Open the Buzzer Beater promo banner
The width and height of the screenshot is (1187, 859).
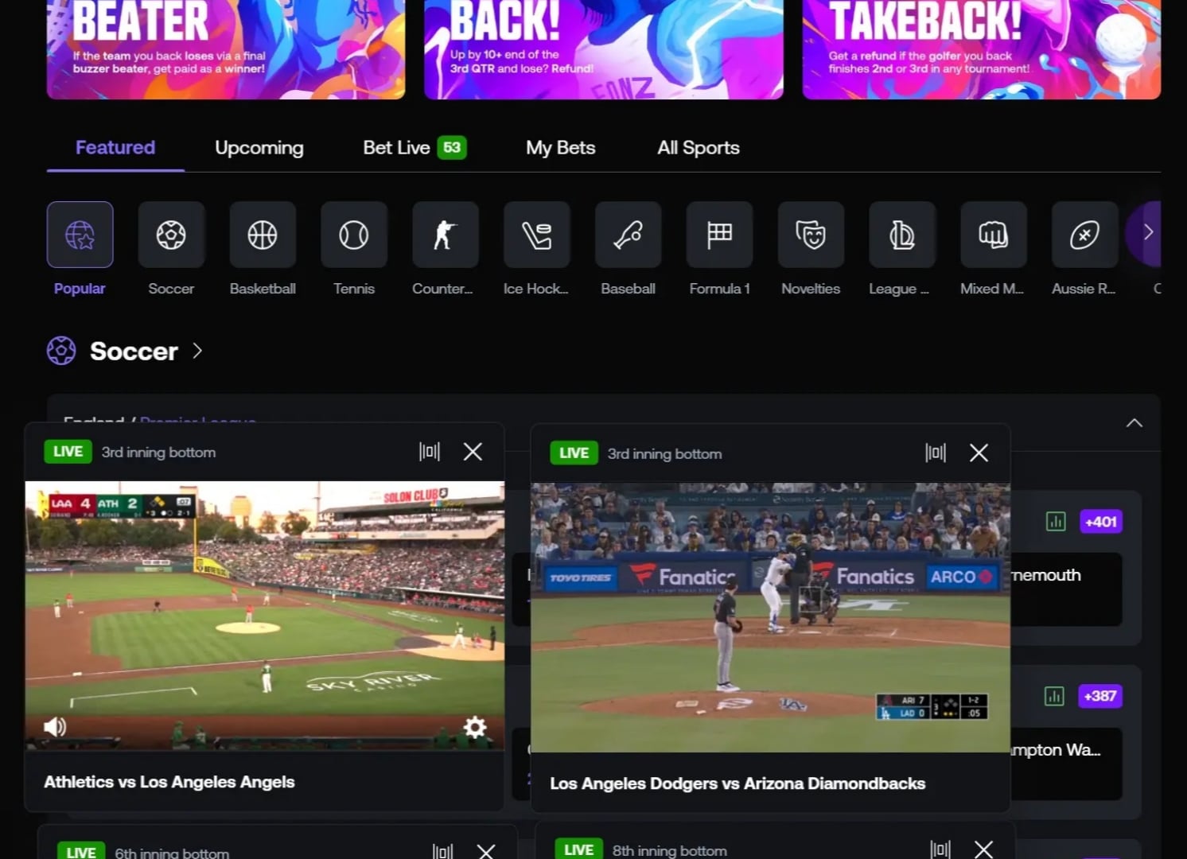pyautogui.click(x=226, y=49)
